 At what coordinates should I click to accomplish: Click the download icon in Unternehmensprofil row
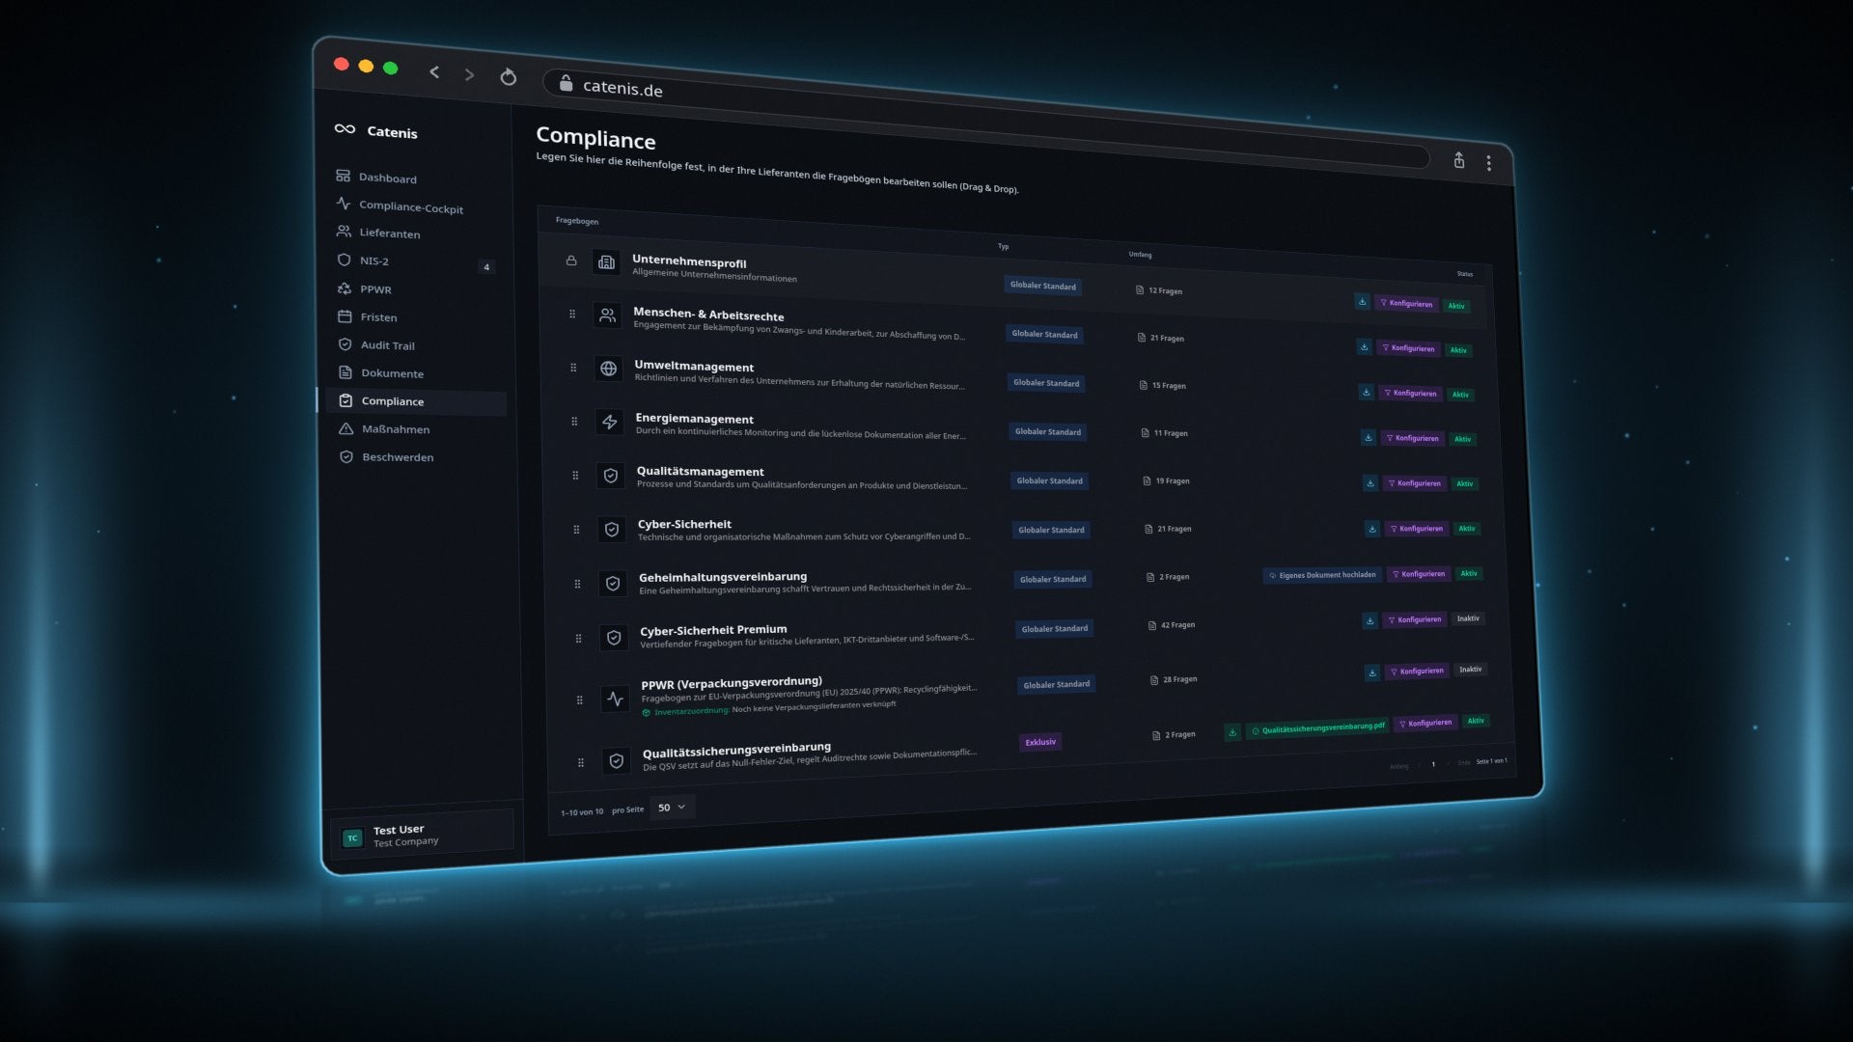click(x=1362, y=302)
